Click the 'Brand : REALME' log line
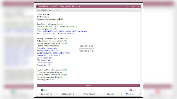Image resolution: width=177 pixels, height=99 pixels. point(43,14)
